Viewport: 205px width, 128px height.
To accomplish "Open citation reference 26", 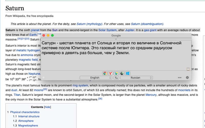I will point(100,99).
